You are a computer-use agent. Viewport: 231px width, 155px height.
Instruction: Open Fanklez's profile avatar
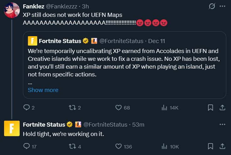tap(12, 10)
